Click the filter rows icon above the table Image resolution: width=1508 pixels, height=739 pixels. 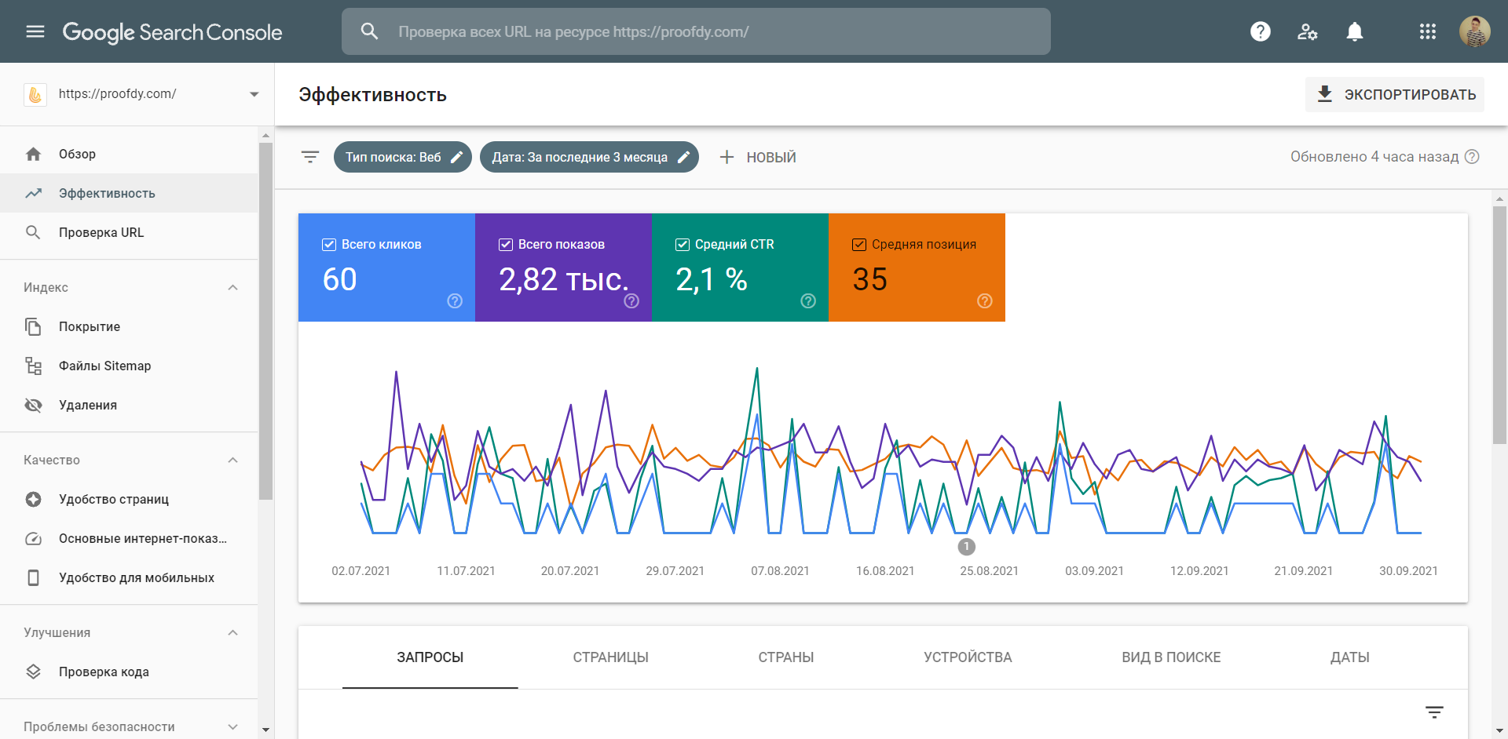pos(1434,712)
